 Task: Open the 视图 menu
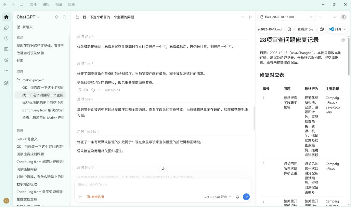coord(58,5)
